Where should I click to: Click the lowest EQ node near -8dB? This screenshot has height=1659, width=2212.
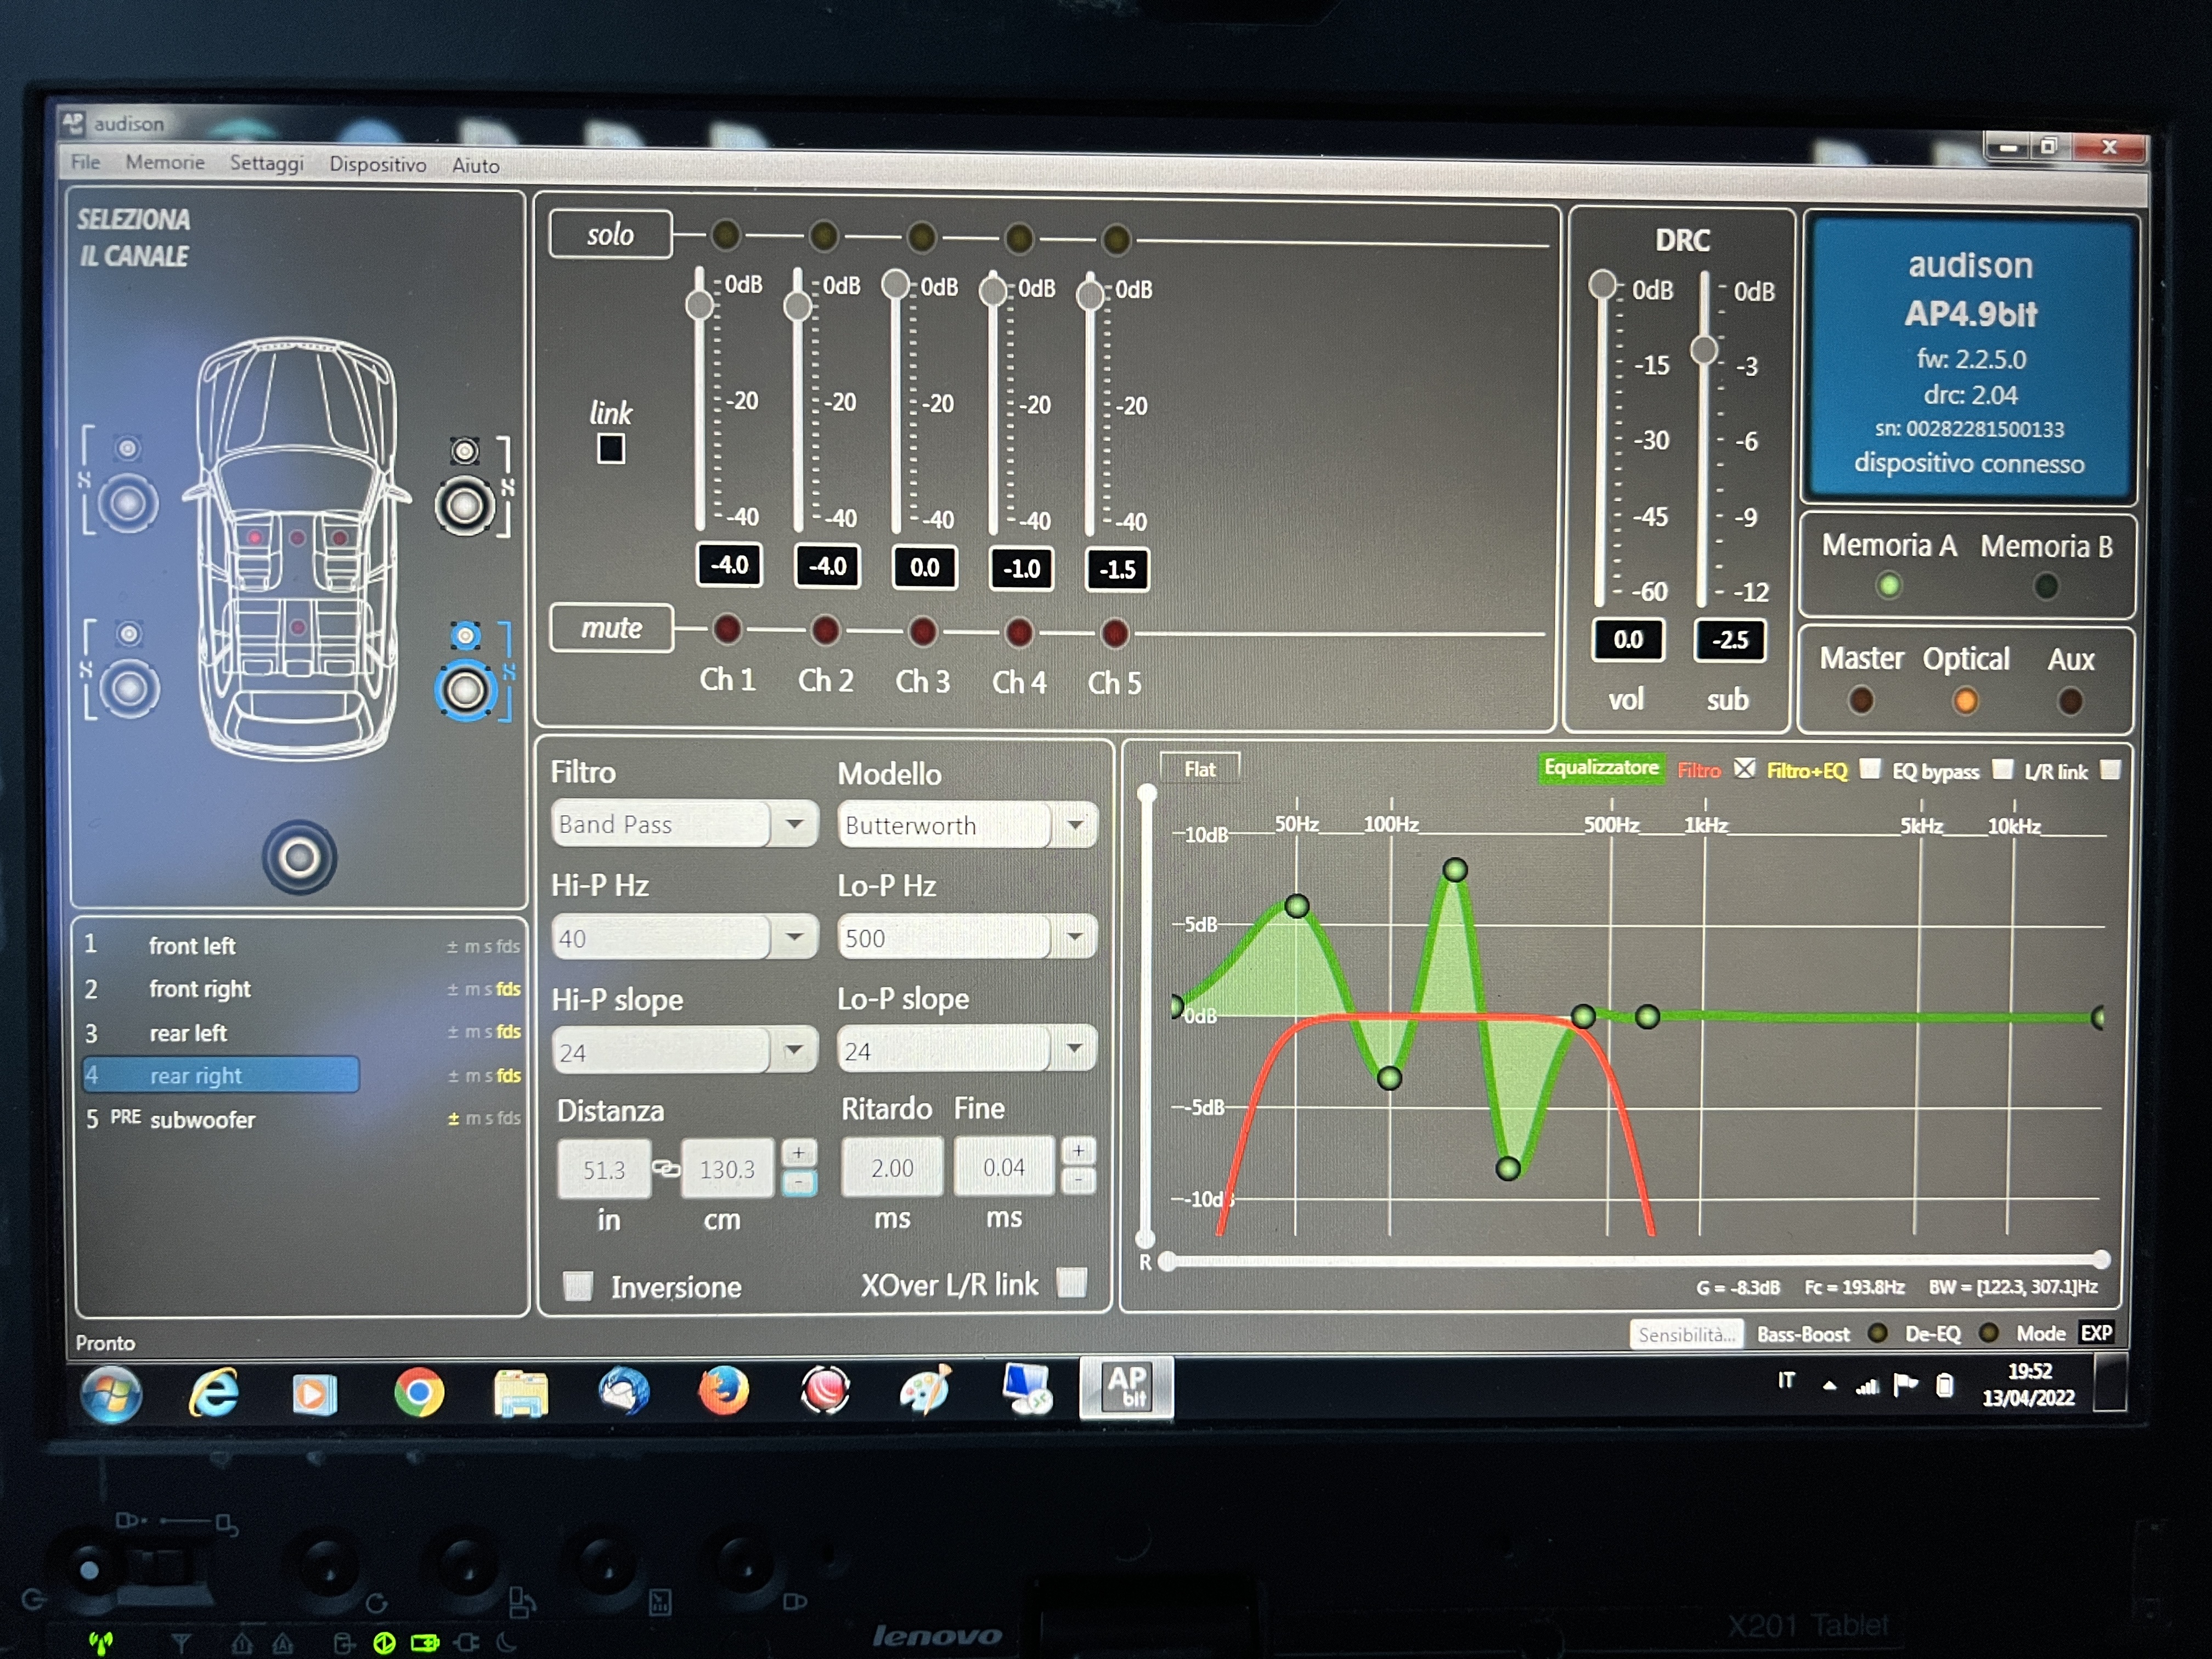coord(1508,1168)
